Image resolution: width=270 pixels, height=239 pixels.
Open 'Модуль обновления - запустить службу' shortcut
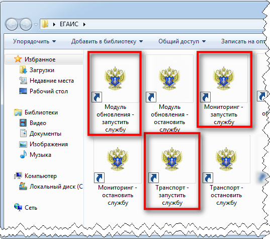(115, 93)
